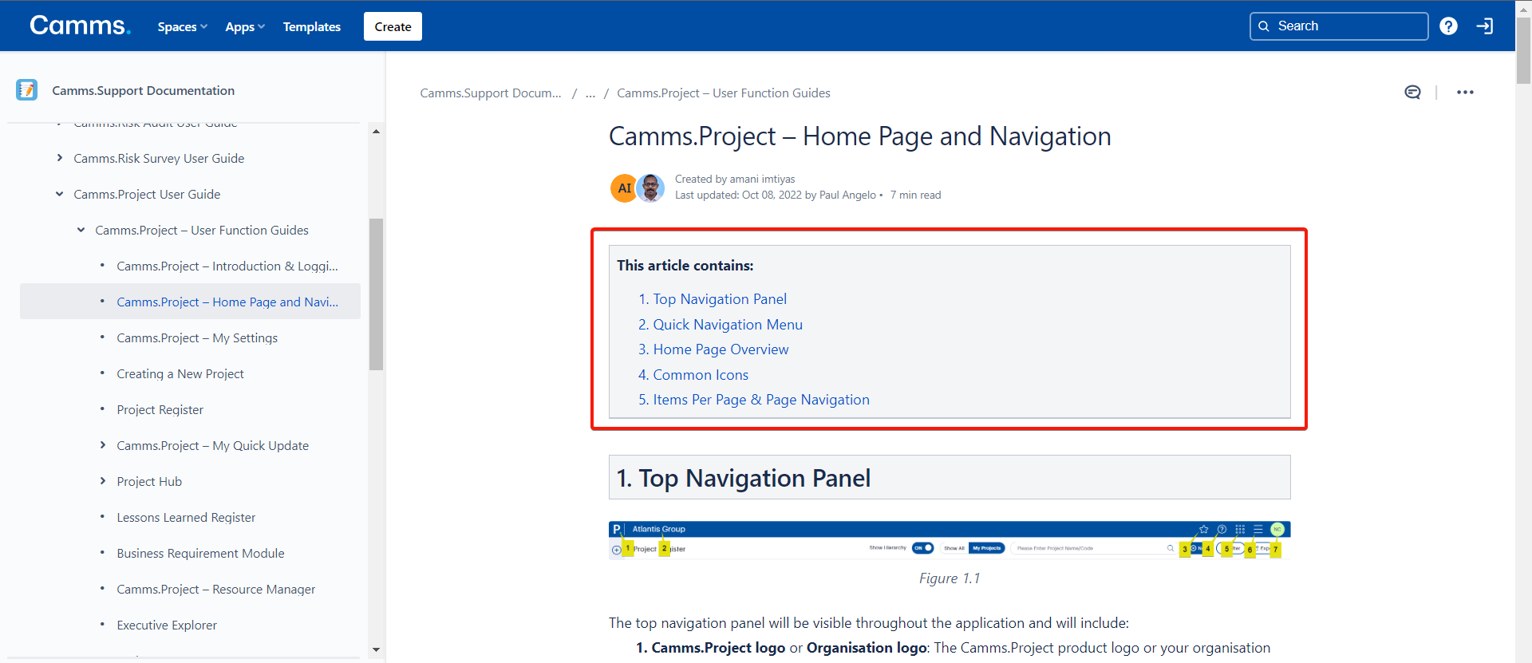Click the Camms logo
This screenshot has width=1532, height=663.
click(80, 26)
